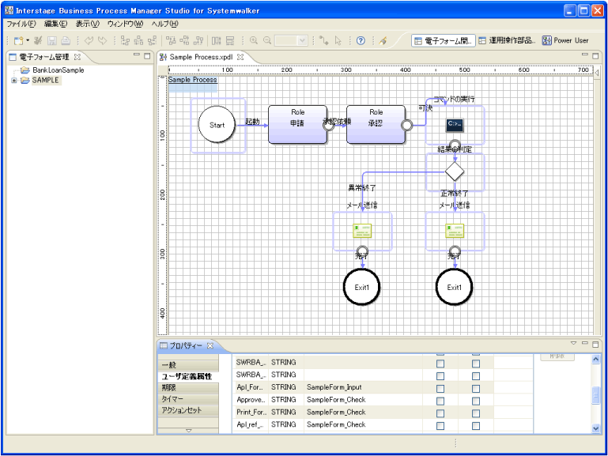Image resolution: width=608 pixels, height=456 pixels.
Task: Click the lightning validate icon in toolbar
Action: [x=383, y=40]
